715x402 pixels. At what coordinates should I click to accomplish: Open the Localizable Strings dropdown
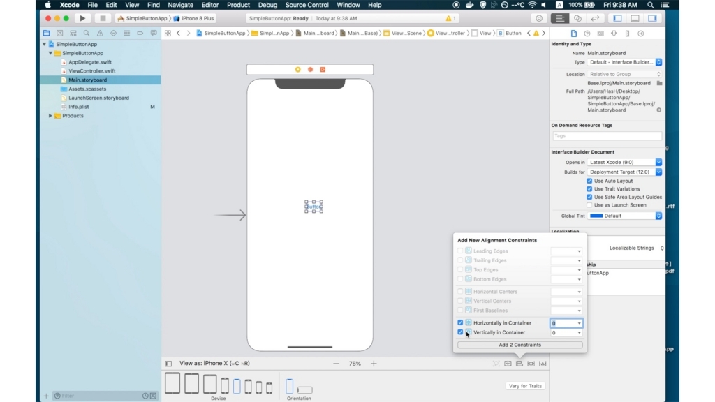coord(636,248)
